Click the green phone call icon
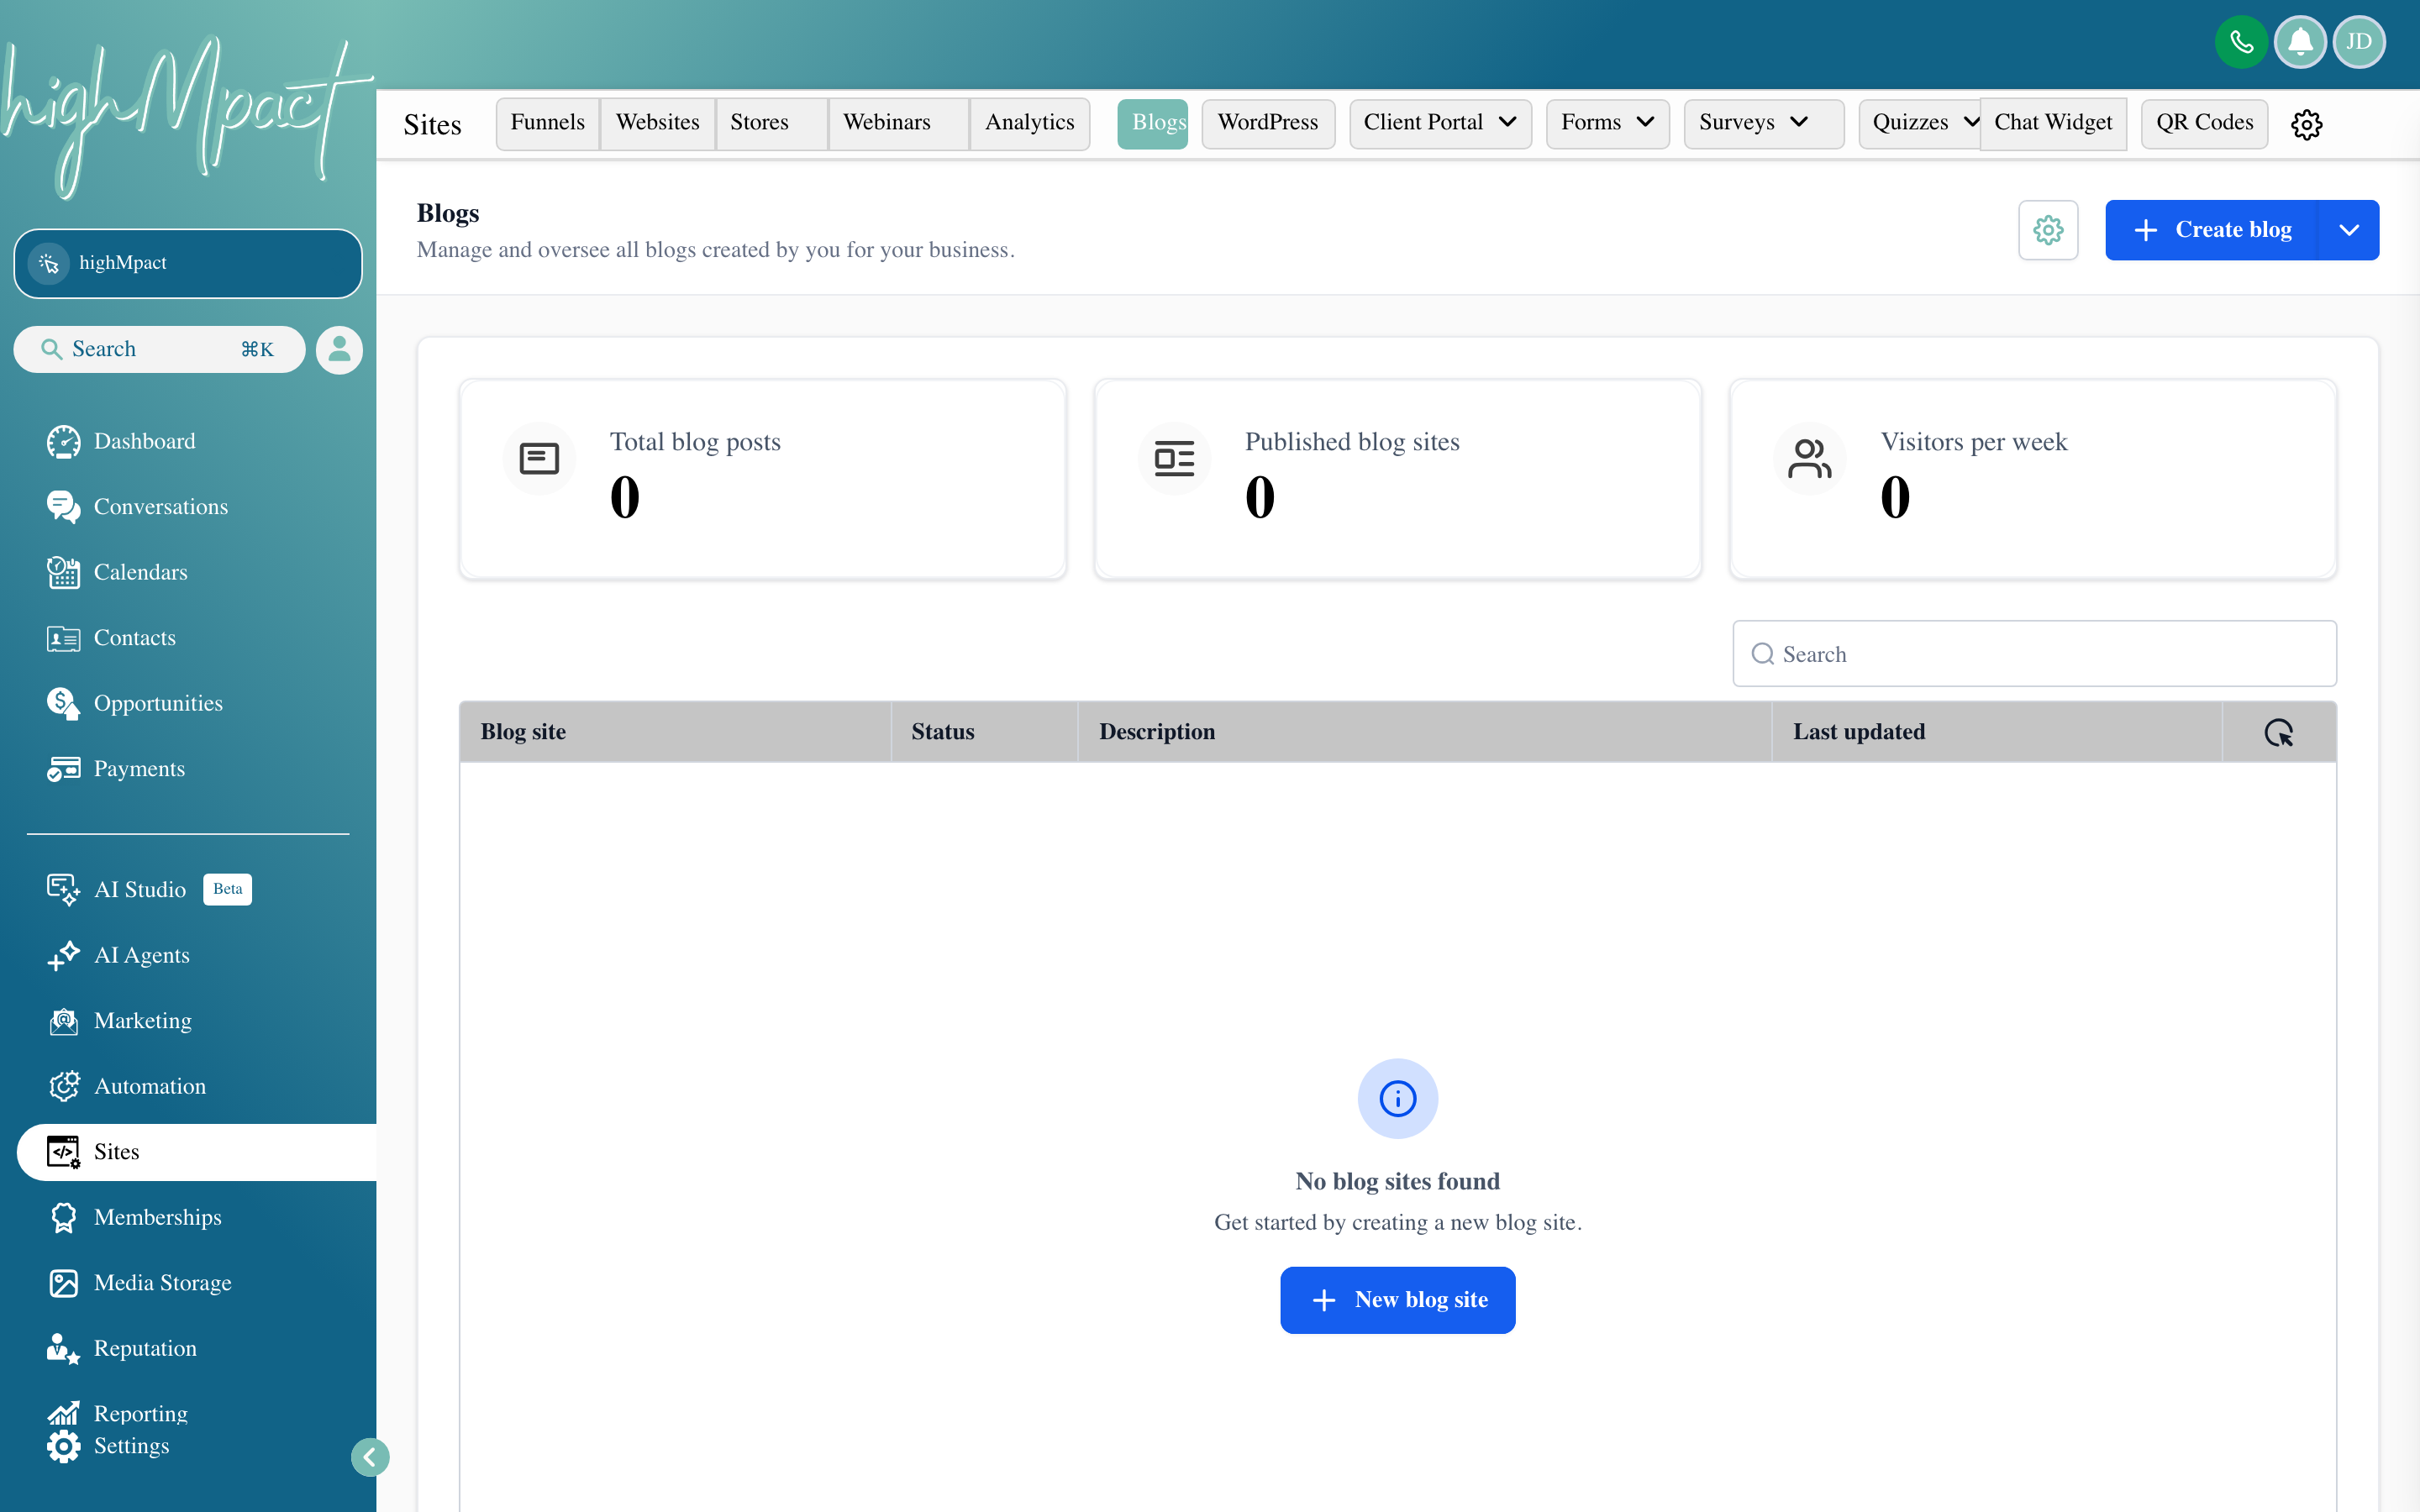Image resolution: width=2420 pixels, height=1512 pixels. [2240, 42]
